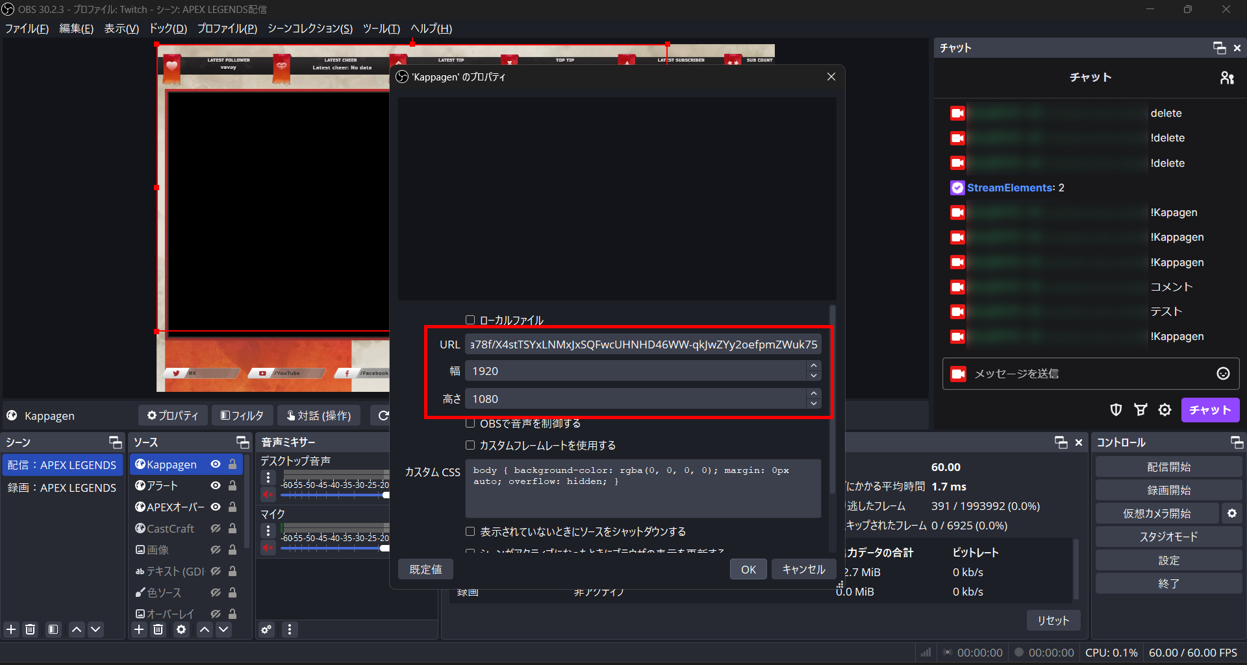Move scene up with arrow icon
1247x665 pixels.
point(77,629)
